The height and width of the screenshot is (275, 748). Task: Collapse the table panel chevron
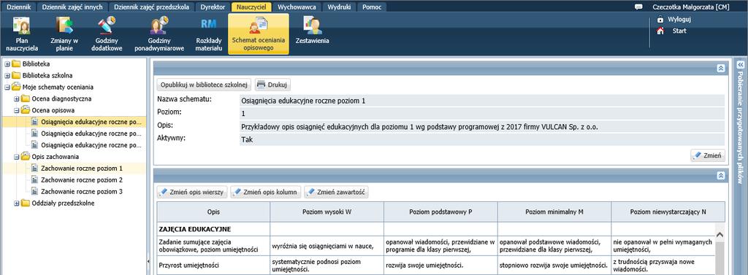pos(721,176)
